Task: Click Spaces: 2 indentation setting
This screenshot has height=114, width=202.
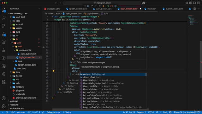Action: tap(141, 112)
